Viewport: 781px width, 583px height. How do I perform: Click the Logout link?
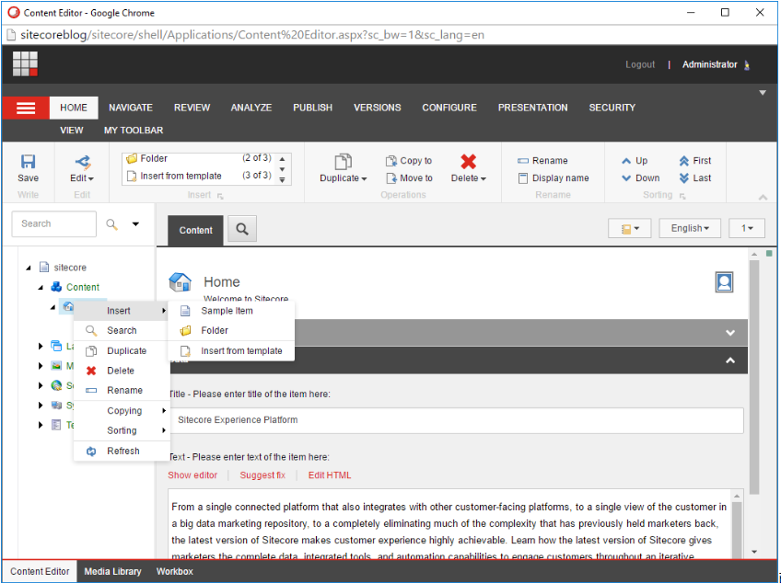[x=640, y=64]
